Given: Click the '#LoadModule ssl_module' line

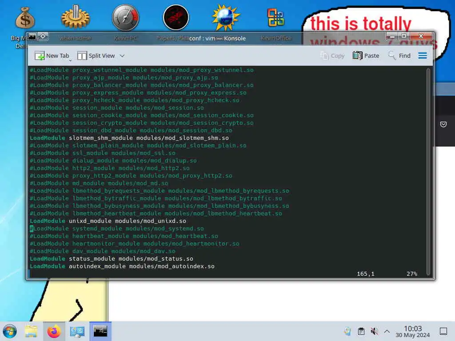Looking at the screenshot, I should pyautogui.click(x=103, y=153).
